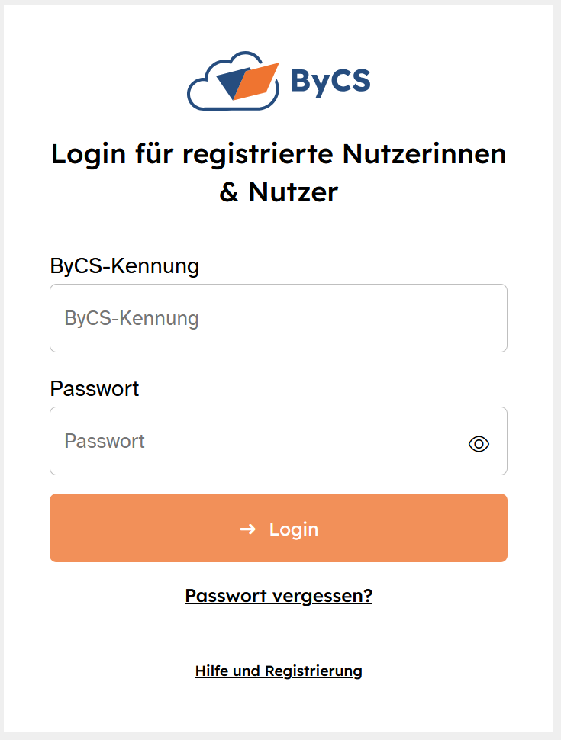Click the arrow icon on the Login button
Viewport: 561px width, 740px height.
pos(247,529)
